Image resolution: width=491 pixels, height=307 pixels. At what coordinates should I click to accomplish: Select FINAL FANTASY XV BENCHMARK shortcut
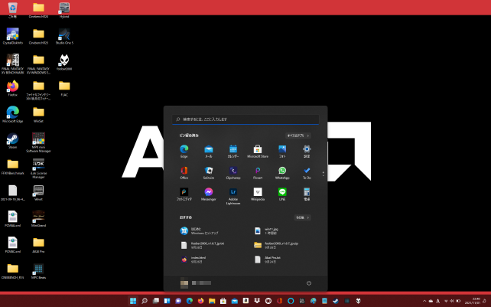click(12, 64)
